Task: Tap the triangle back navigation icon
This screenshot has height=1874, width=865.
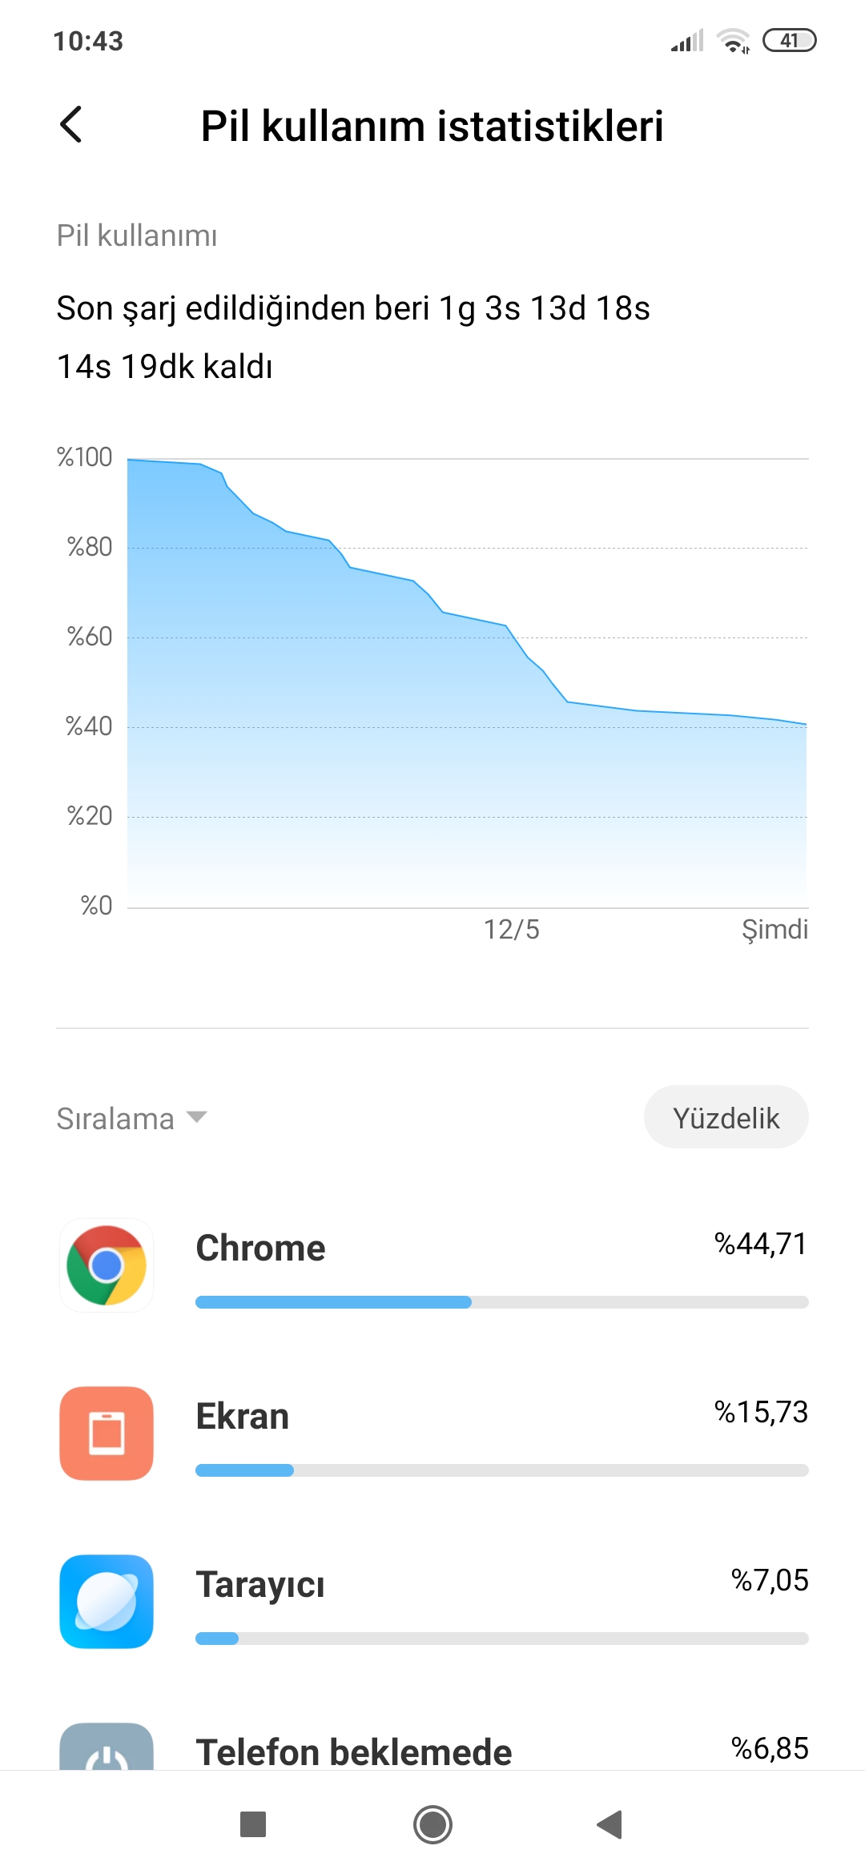Action: [610, 1824]
